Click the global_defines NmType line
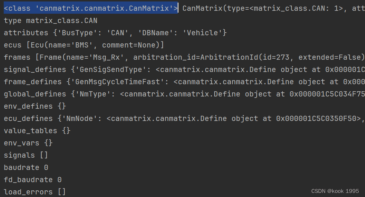 pyautogui.click(x=185, y=94)
